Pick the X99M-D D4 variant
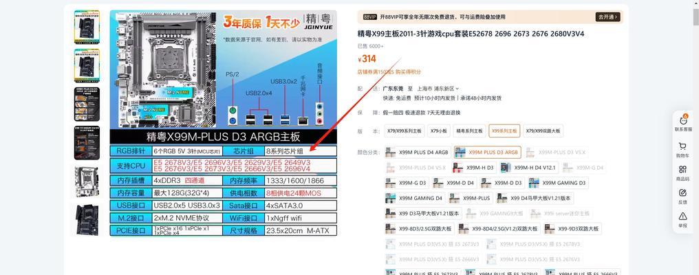Screen dimensions: 699x275 tap(455, 183)
